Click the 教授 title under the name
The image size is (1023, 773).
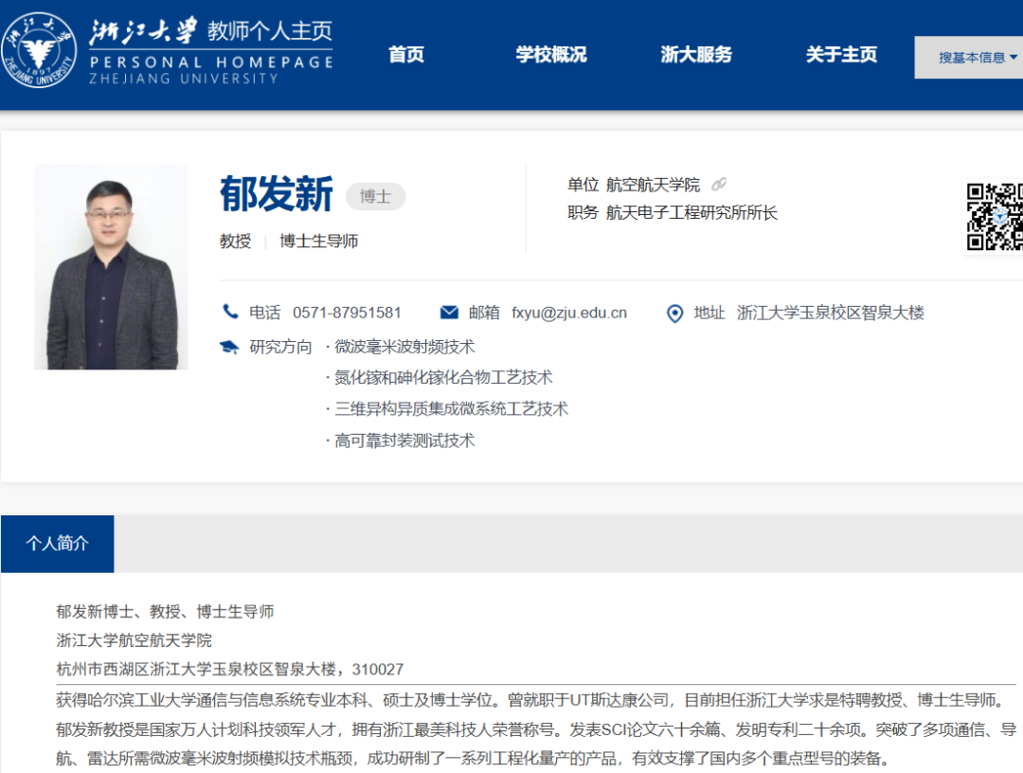[x=236, y=242]
